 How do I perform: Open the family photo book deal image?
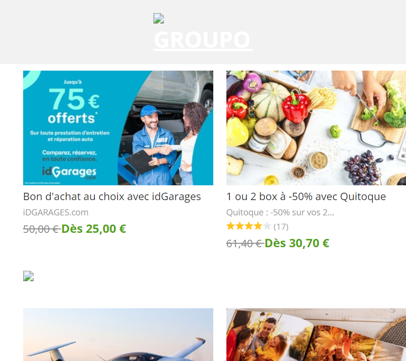click(x=316, y=334)
